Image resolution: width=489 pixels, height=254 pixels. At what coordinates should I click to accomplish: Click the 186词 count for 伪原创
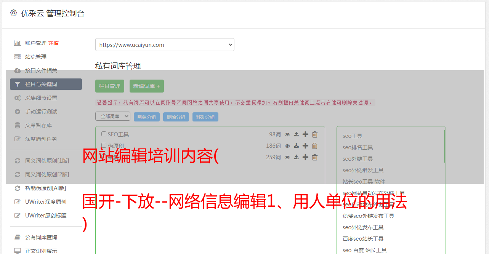point(273,146)
